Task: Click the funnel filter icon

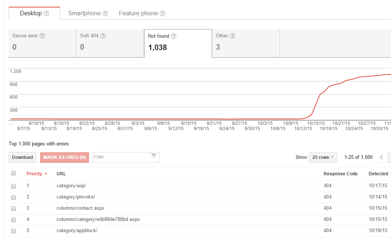Action: point(154,157)
